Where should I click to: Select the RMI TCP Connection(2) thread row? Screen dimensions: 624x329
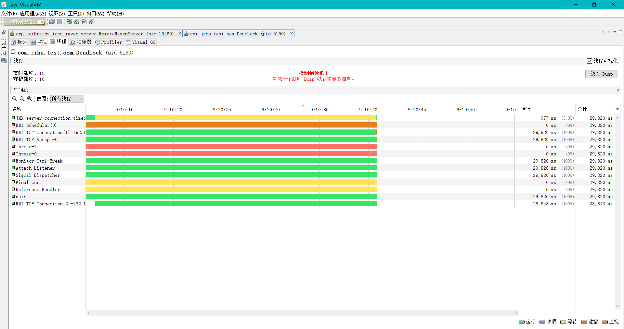(x=312, y=204)
